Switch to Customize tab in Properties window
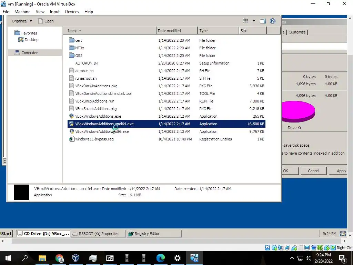 [297, 32]
